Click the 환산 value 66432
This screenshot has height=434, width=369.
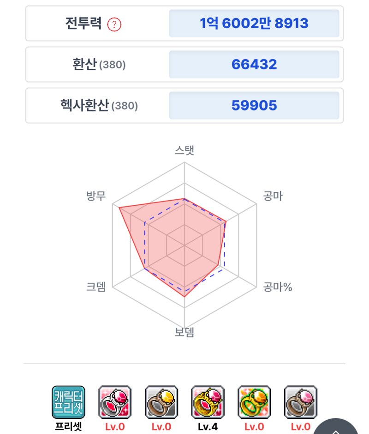[254, 64]
